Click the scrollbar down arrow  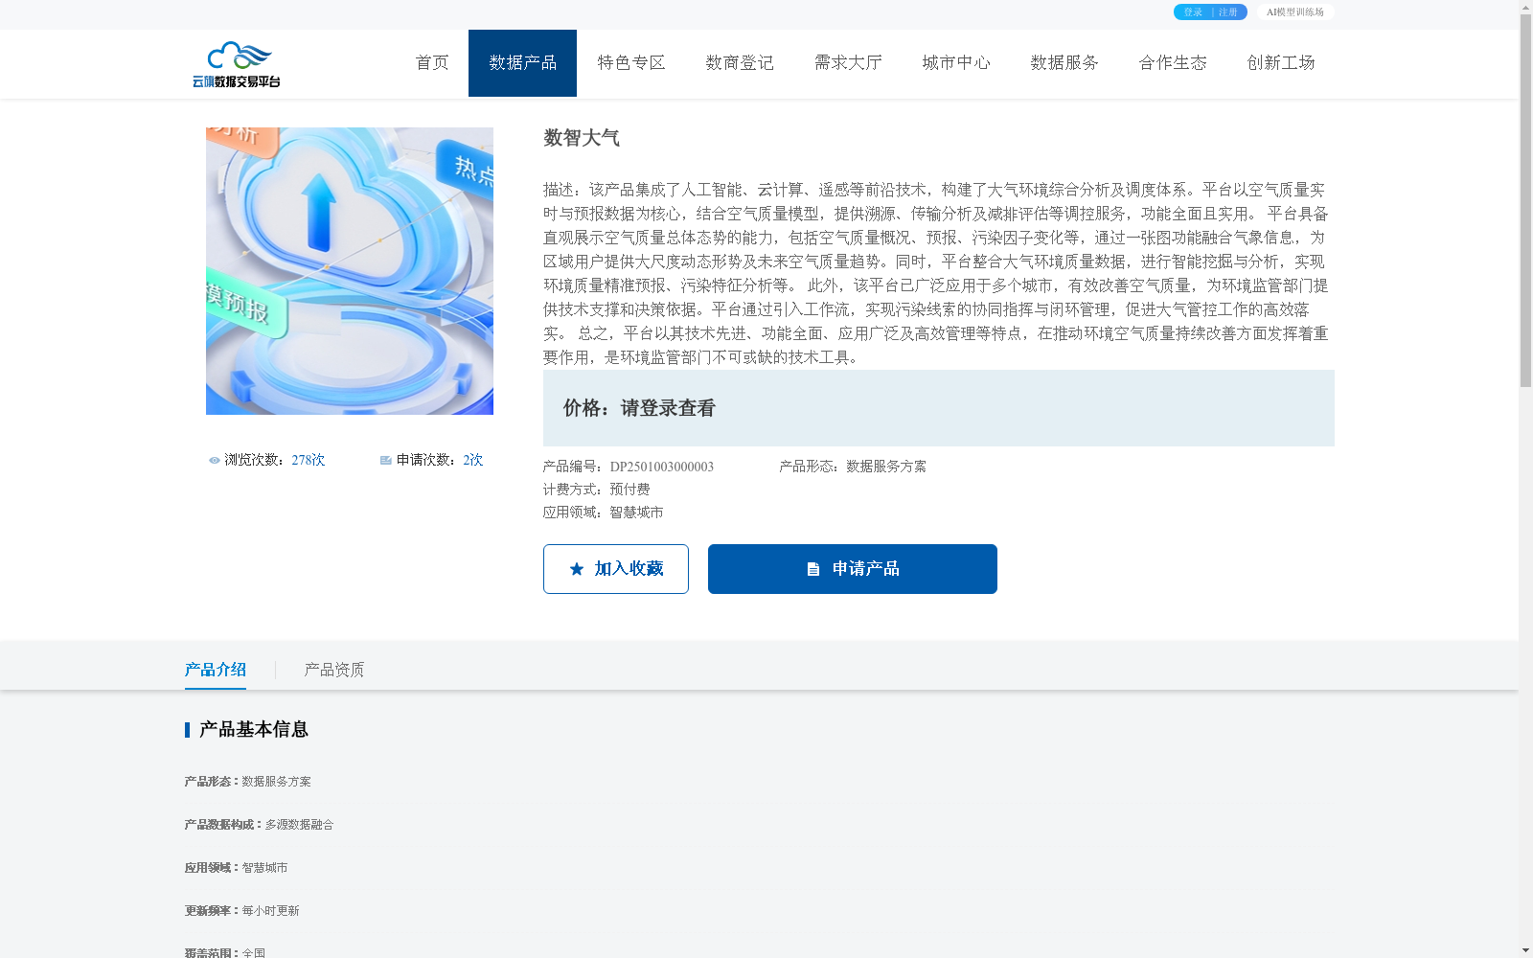tap(1525, 950)
